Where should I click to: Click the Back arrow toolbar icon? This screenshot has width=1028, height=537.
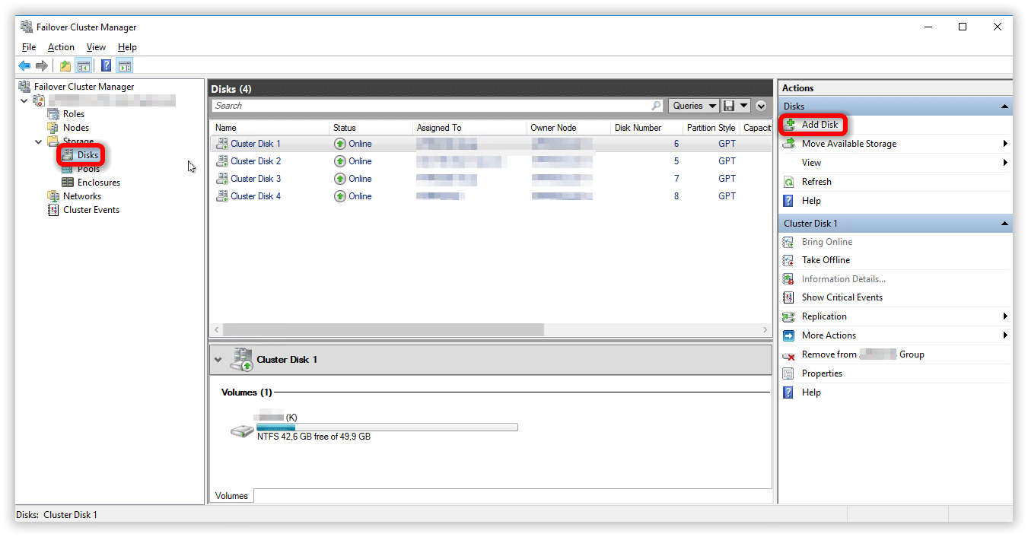24,66
